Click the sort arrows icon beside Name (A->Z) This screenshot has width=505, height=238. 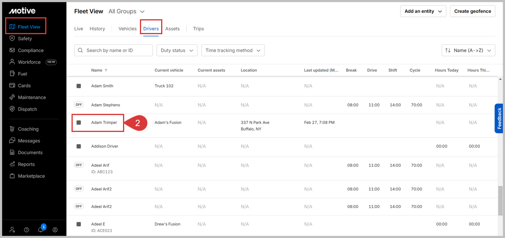click(x=448, y=50)
